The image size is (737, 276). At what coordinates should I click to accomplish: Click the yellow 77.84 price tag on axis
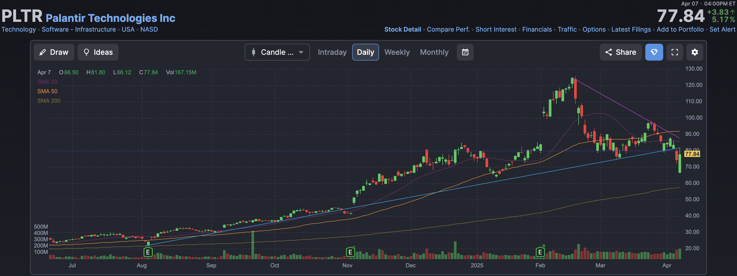click(692, 154)
